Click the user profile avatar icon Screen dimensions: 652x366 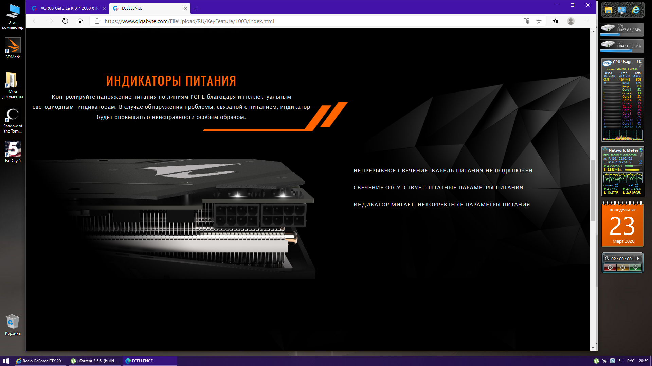coord(570,21)
